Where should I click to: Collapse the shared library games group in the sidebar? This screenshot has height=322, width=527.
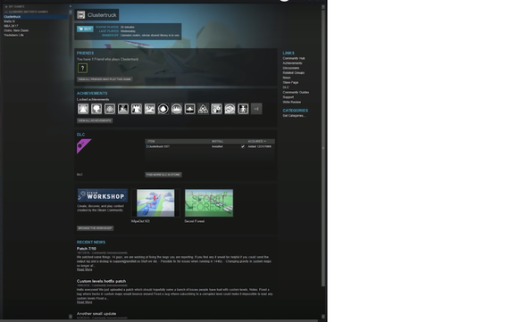[6, 12]
